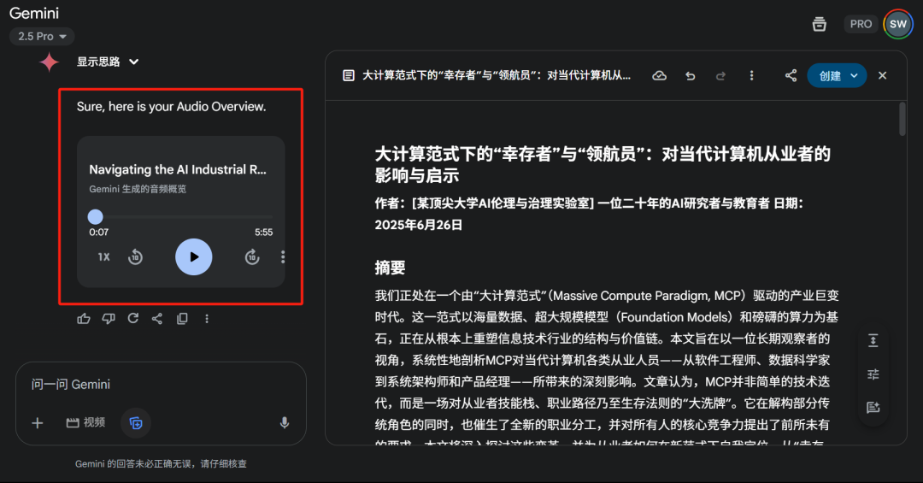Play the Audio Overview

(x=194, y=256)
